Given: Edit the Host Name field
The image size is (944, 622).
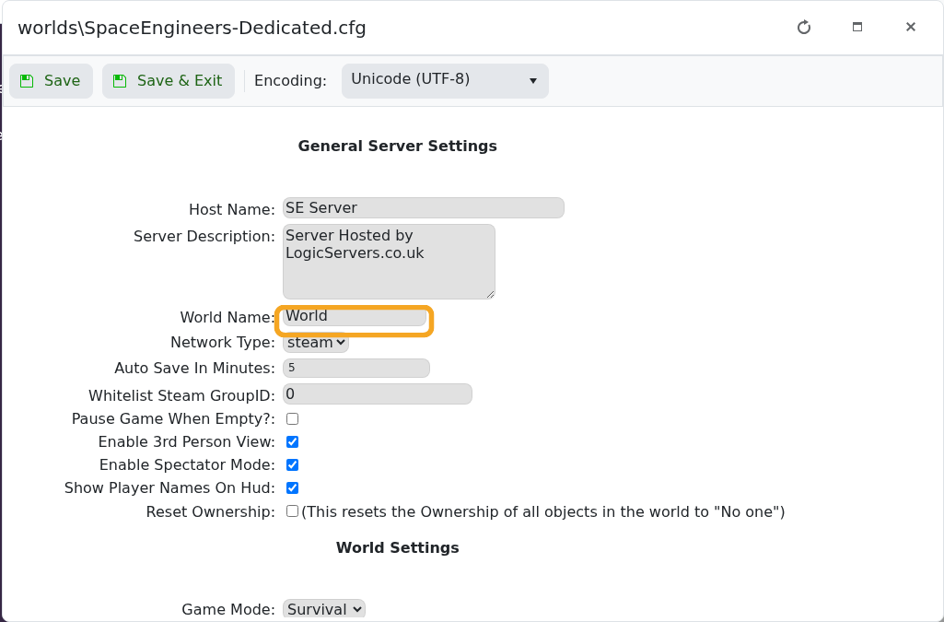Looking at the screenshot, I should [x=424, y=207].
